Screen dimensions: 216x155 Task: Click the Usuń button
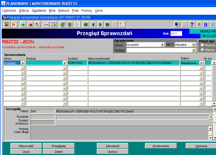[26, 152]
